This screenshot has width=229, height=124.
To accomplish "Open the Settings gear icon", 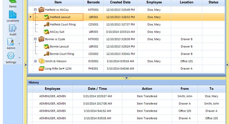I will point(11,56).
